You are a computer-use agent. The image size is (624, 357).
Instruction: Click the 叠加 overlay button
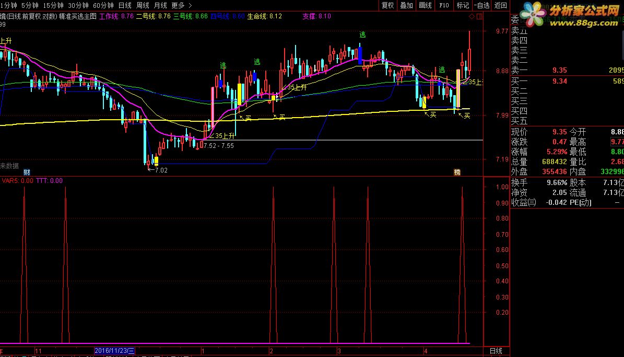click(x=406, y=5)
